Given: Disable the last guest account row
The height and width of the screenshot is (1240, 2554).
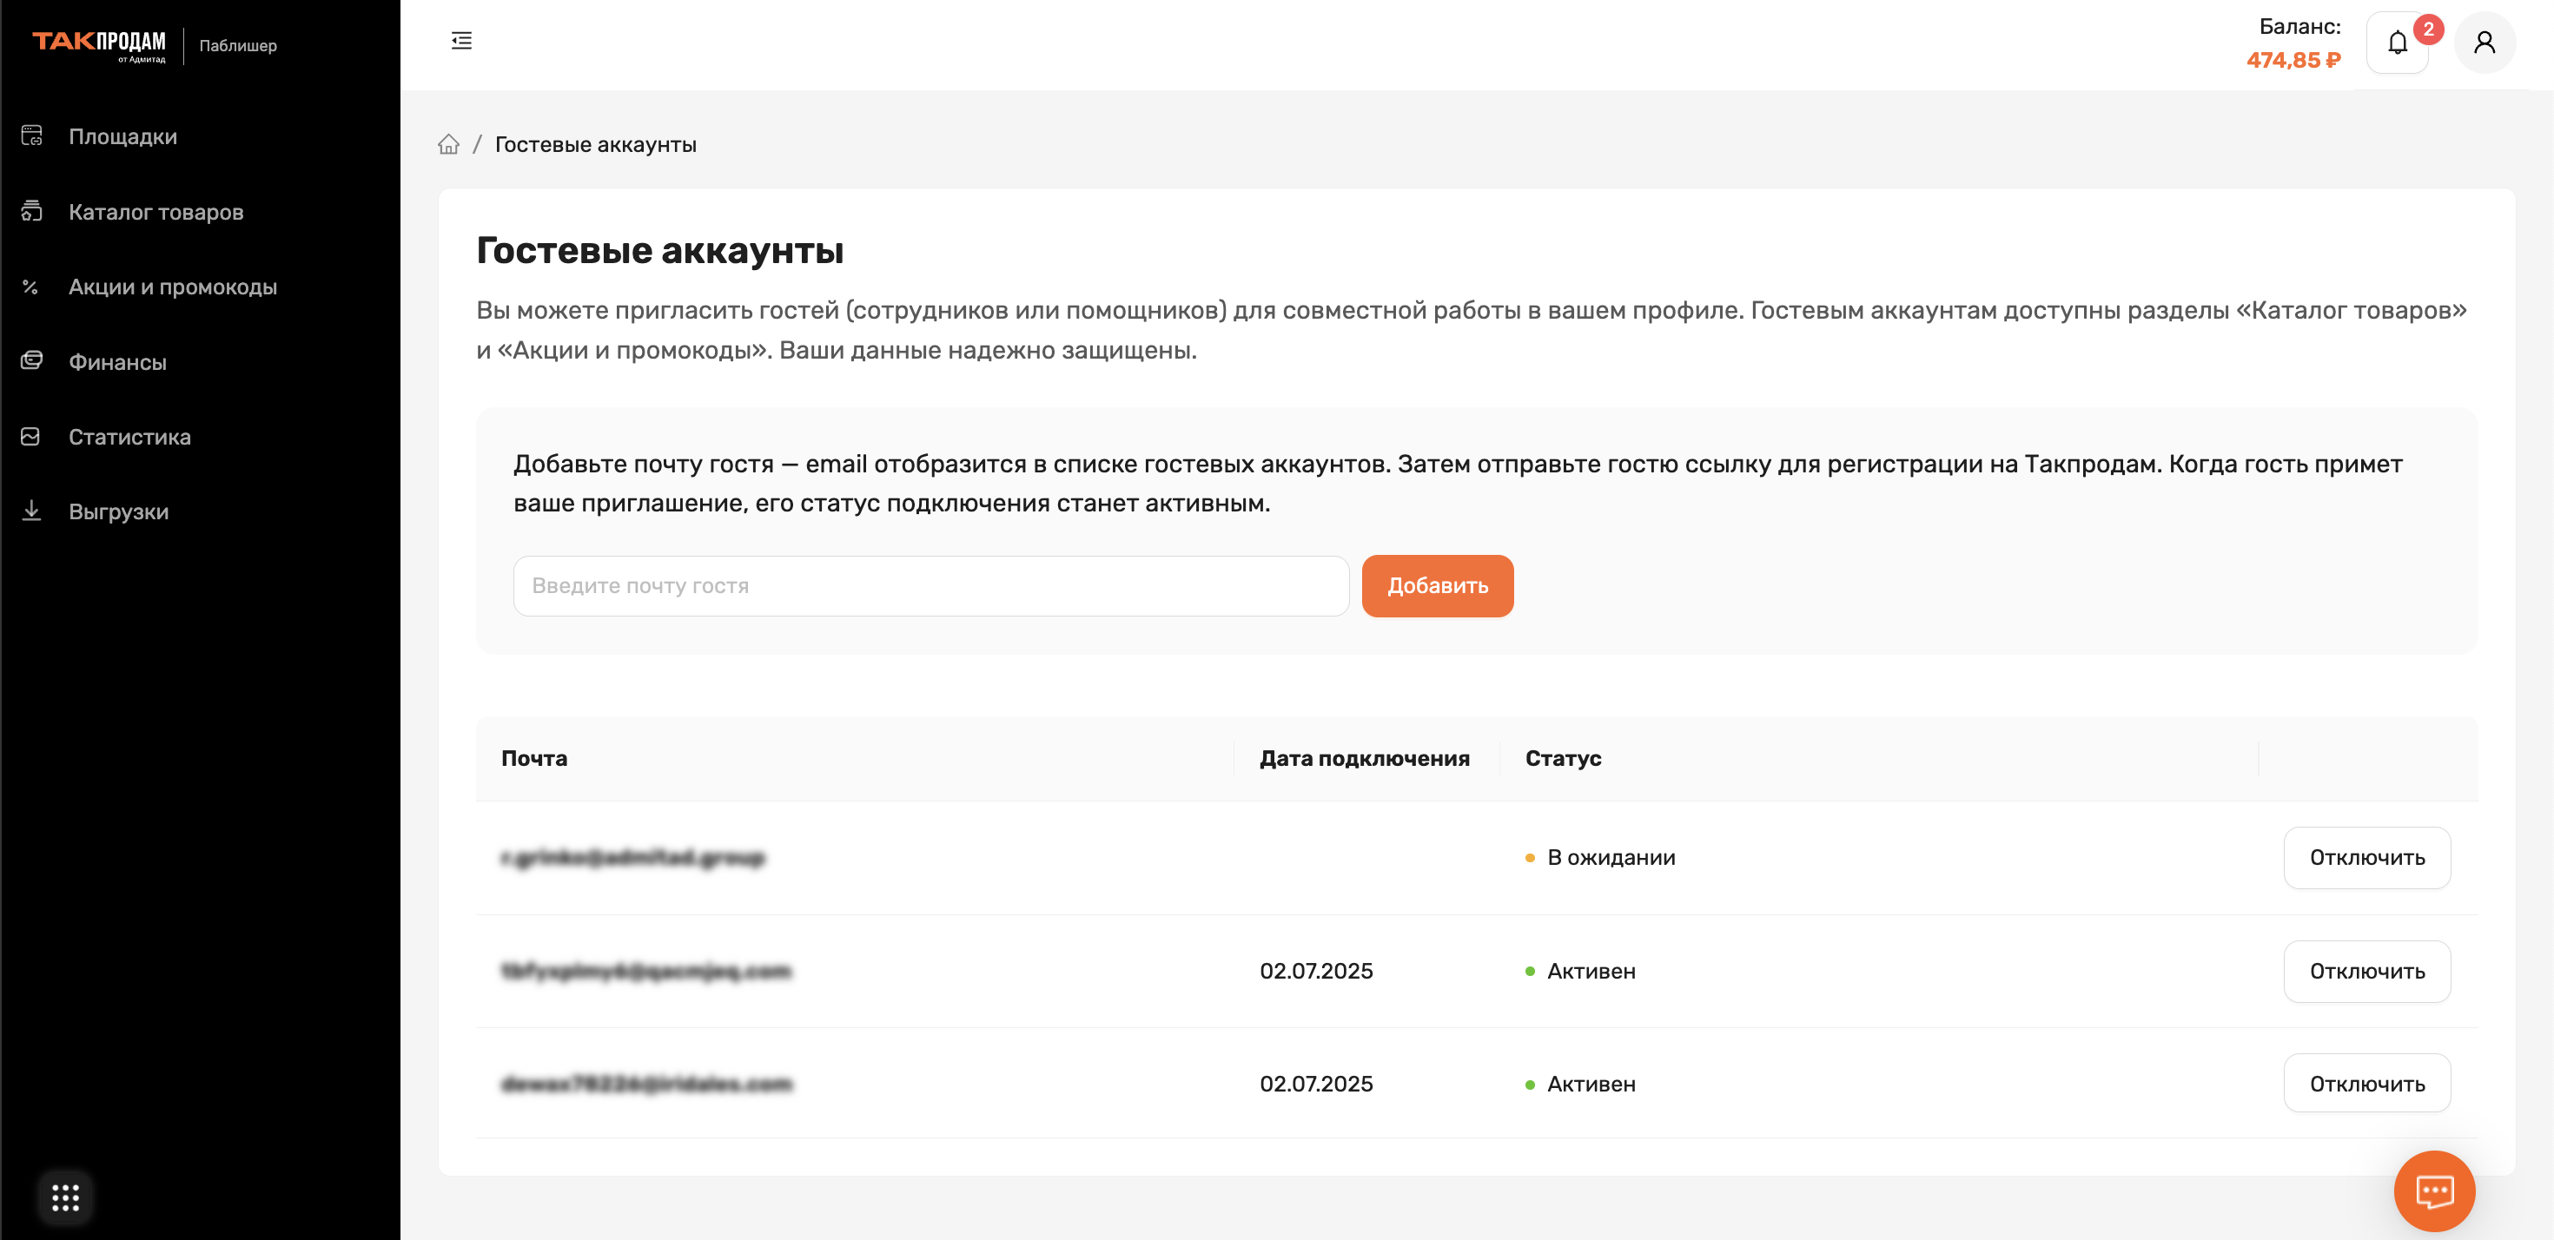Looking at the screenshot, I should click(x=2366, y=1084).
